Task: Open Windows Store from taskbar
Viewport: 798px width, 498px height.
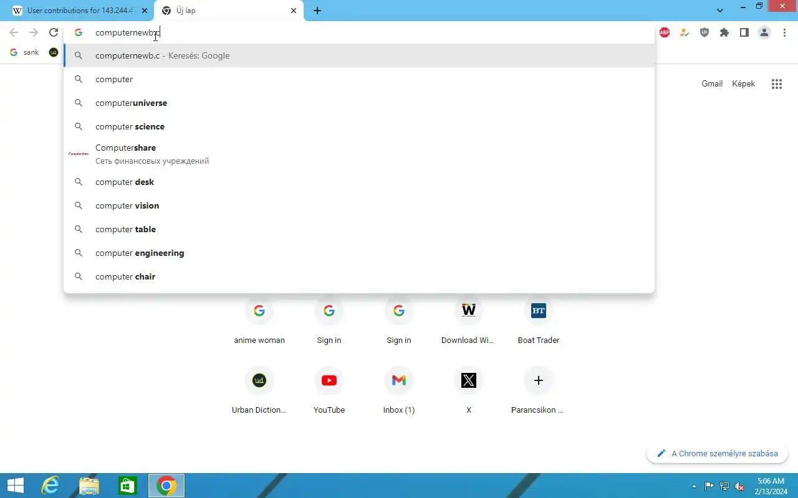Action: pyautogui.click(x=128, y=486)
